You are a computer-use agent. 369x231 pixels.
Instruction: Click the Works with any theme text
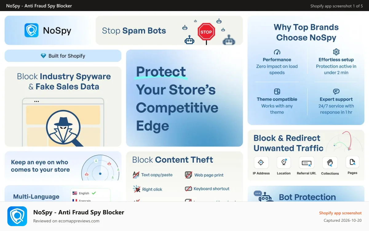click(277, 109)
